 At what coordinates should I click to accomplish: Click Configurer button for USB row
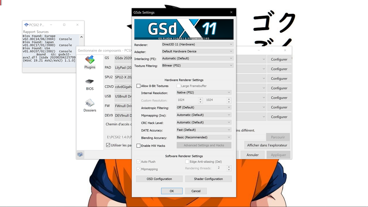[279, 98]
